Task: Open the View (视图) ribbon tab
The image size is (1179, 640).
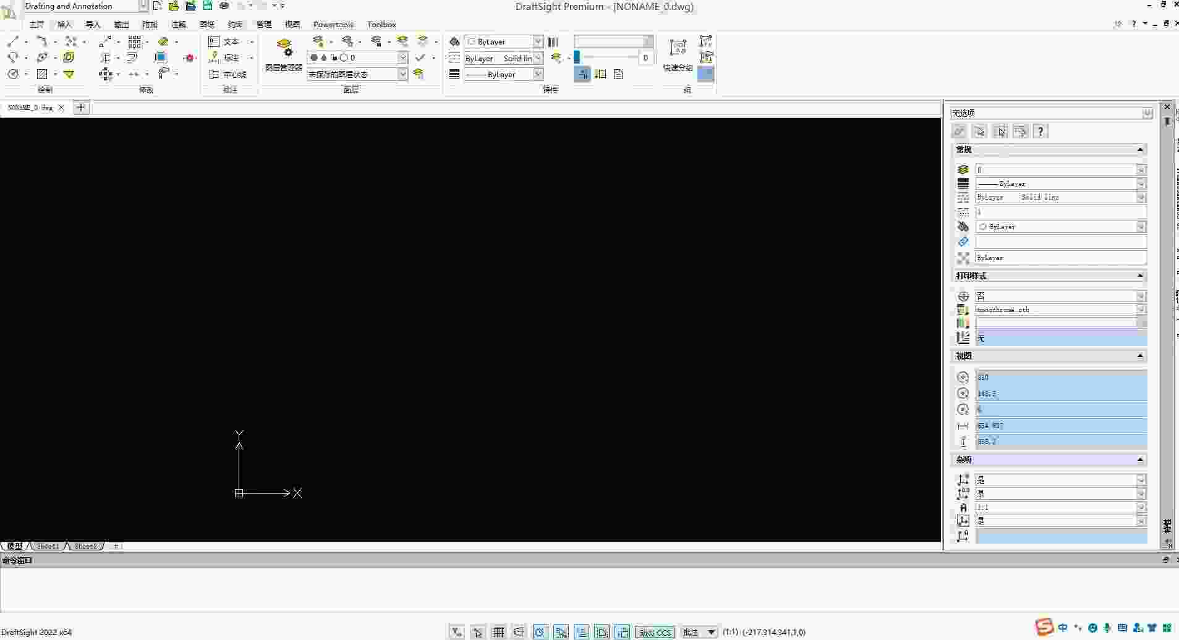Action: click(292, 25)
